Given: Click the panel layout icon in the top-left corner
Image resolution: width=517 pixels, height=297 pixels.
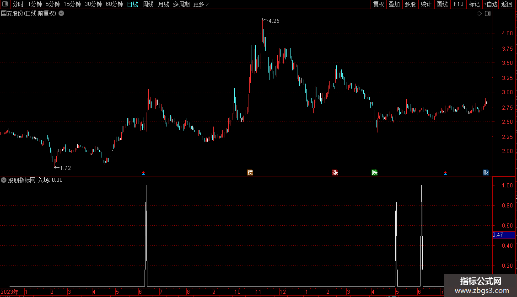Looking at the screenshot, I should (x=5, y=4).
